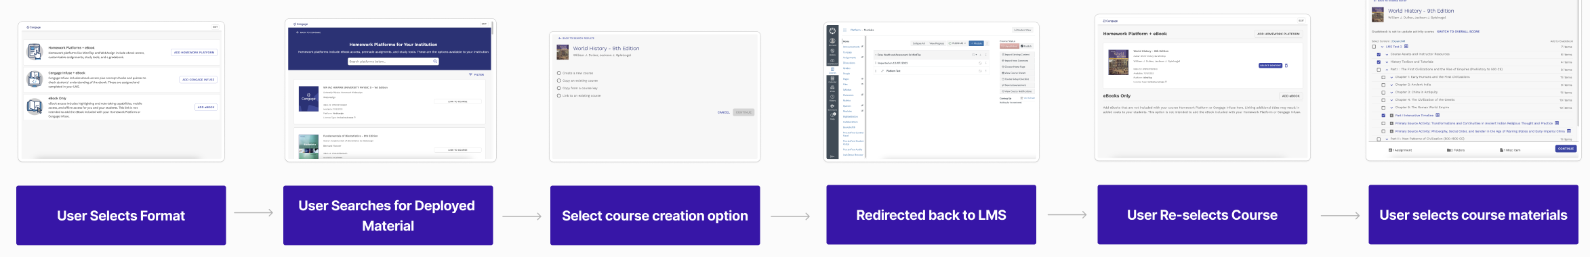The image size is (1590, 257).
Task: Open Dashboard in the Canvas sidebar
Action: (832, 61)
